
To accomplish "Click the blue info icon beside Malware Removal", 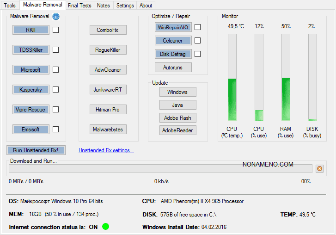I will [x=56, y=17].
